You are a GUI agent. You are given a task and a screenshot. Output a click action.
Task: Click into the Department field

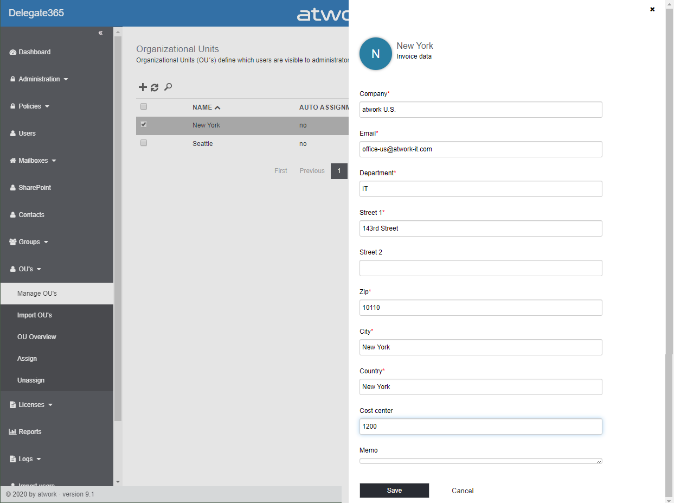(x=481, y=189)
